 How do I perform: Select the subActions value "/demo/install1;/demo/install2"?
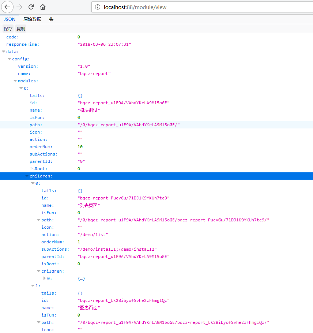[117, 249]
